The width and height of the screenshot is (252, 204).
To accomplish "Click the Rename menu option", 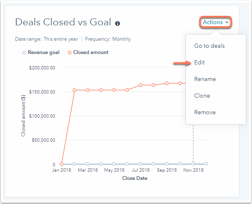I will coord(205,79).
